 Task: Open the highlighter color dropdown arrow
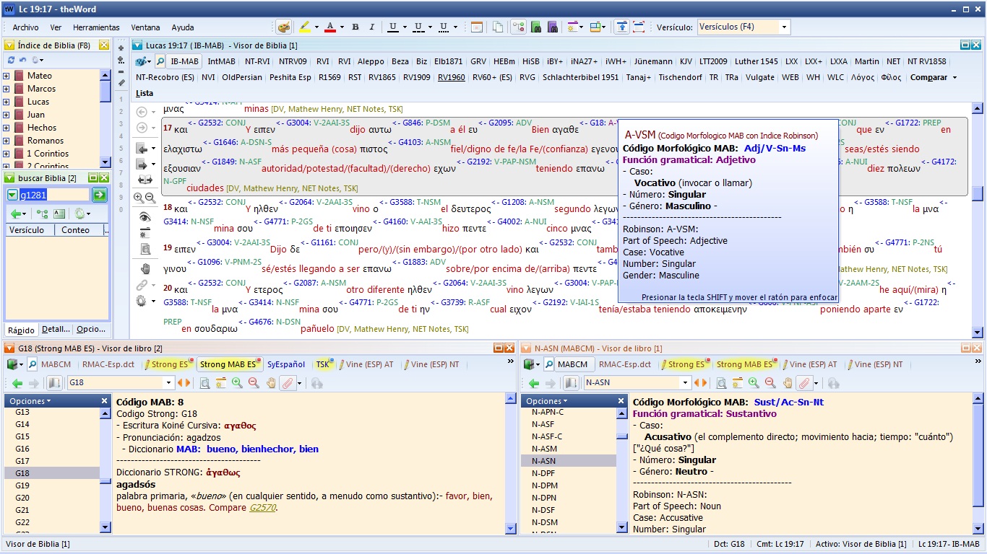(x=316, y=27)
